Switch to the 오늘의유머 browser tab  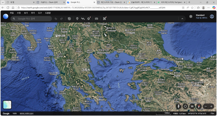142,2
